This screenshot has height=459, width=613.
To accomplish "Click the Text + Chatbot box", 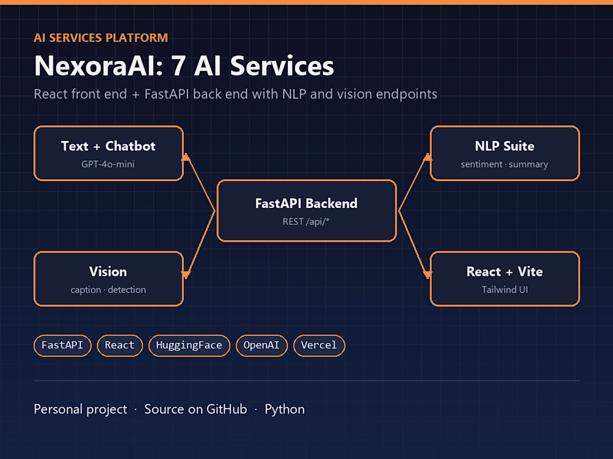I will coord(109,153).
